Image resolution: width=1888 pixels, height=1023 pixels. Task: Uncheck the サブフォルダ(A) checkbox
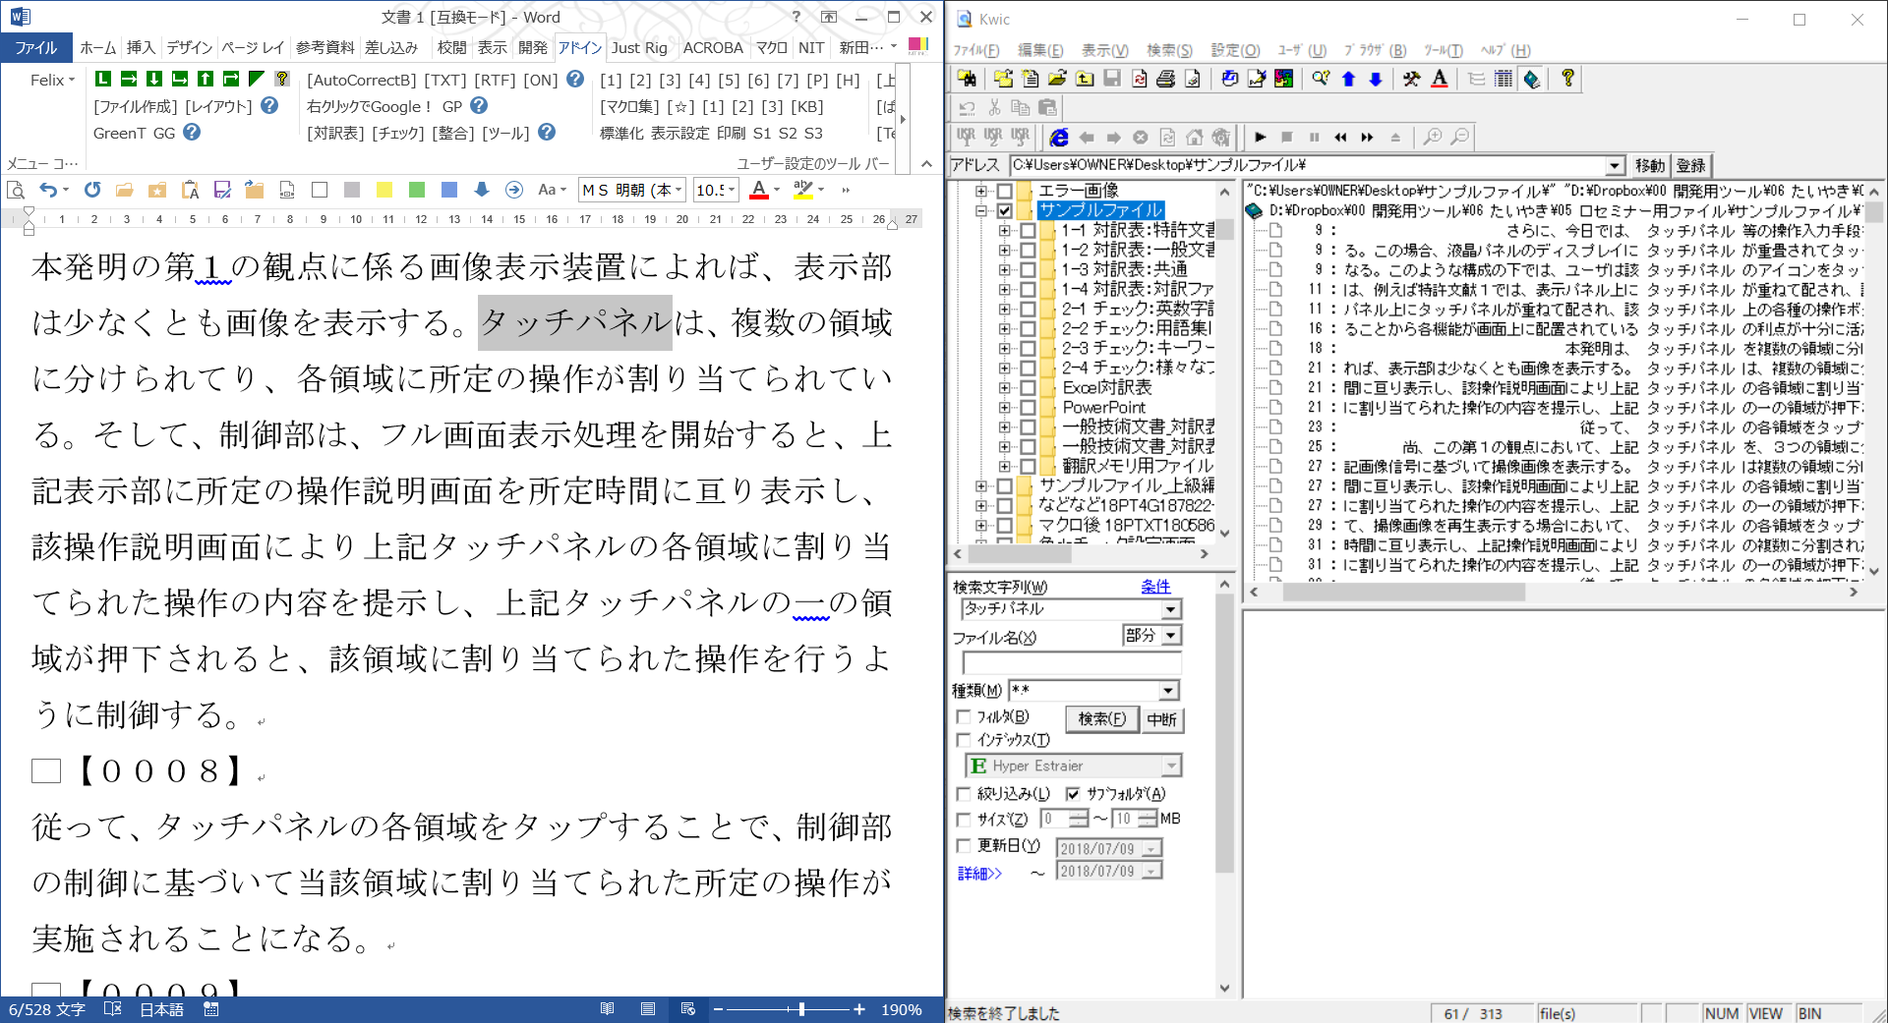pos(1073,794)
